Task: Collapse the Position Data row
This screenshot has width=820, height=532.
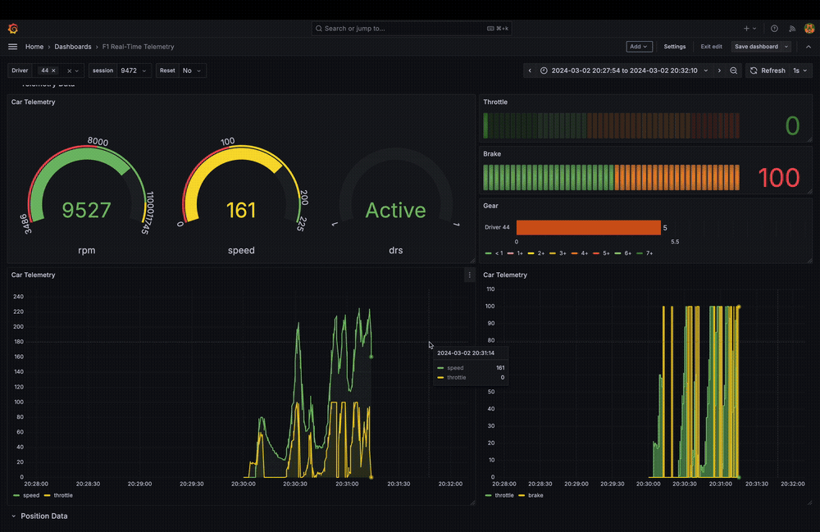Action: [x=14, y=516]
